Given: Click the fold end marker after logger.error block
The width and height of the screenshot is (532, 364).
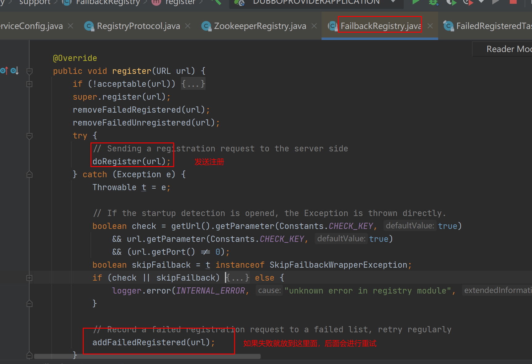Looking at the screenshot, I should coord(30,304).
